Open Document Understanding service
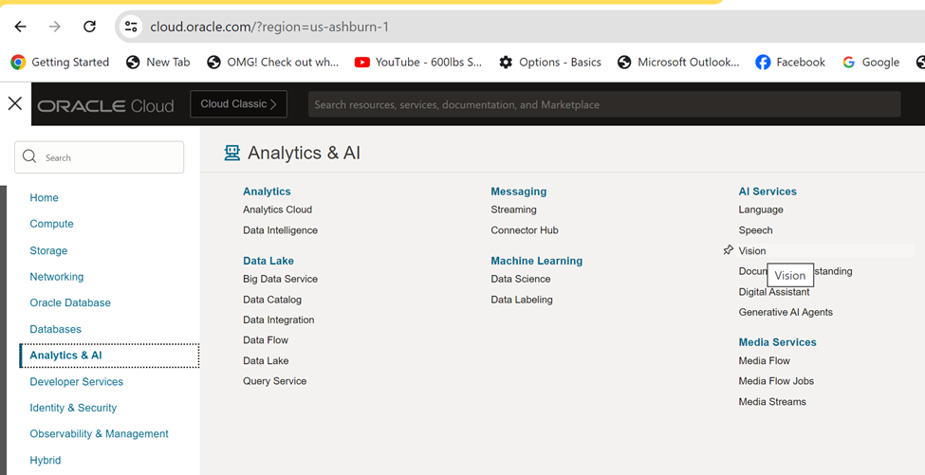This screenshot has width=925, height=475. (x=795, y=271)
